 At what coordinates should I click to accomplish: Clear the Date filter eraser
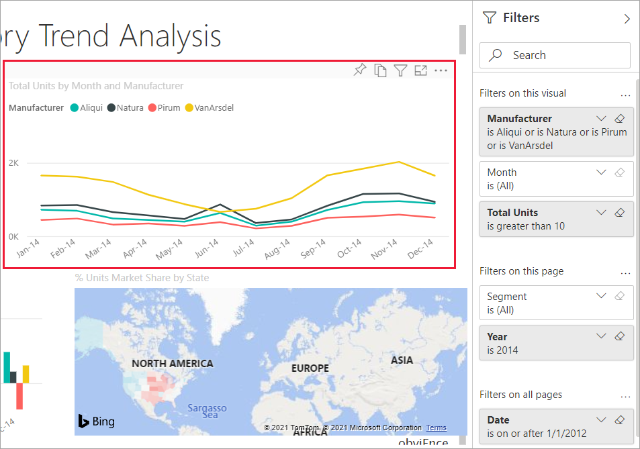pyautogui.click(x=620, y=420)
